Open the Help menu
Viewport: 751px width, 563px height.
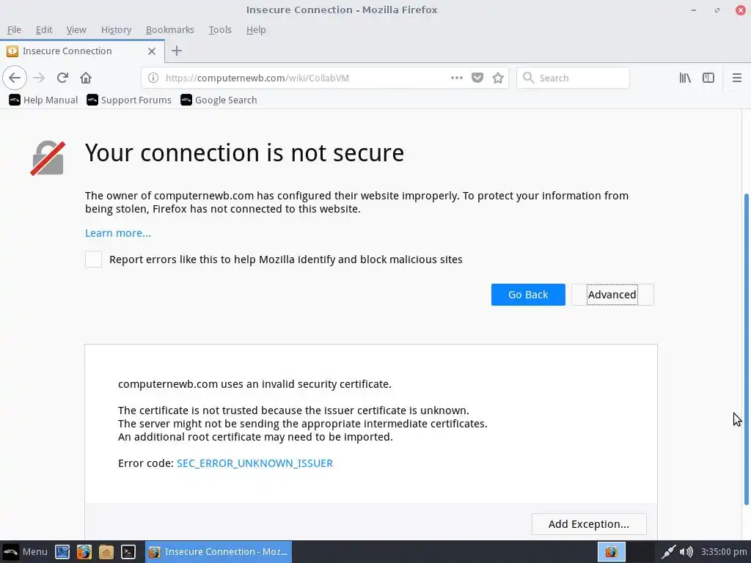[x=256, y=29]
